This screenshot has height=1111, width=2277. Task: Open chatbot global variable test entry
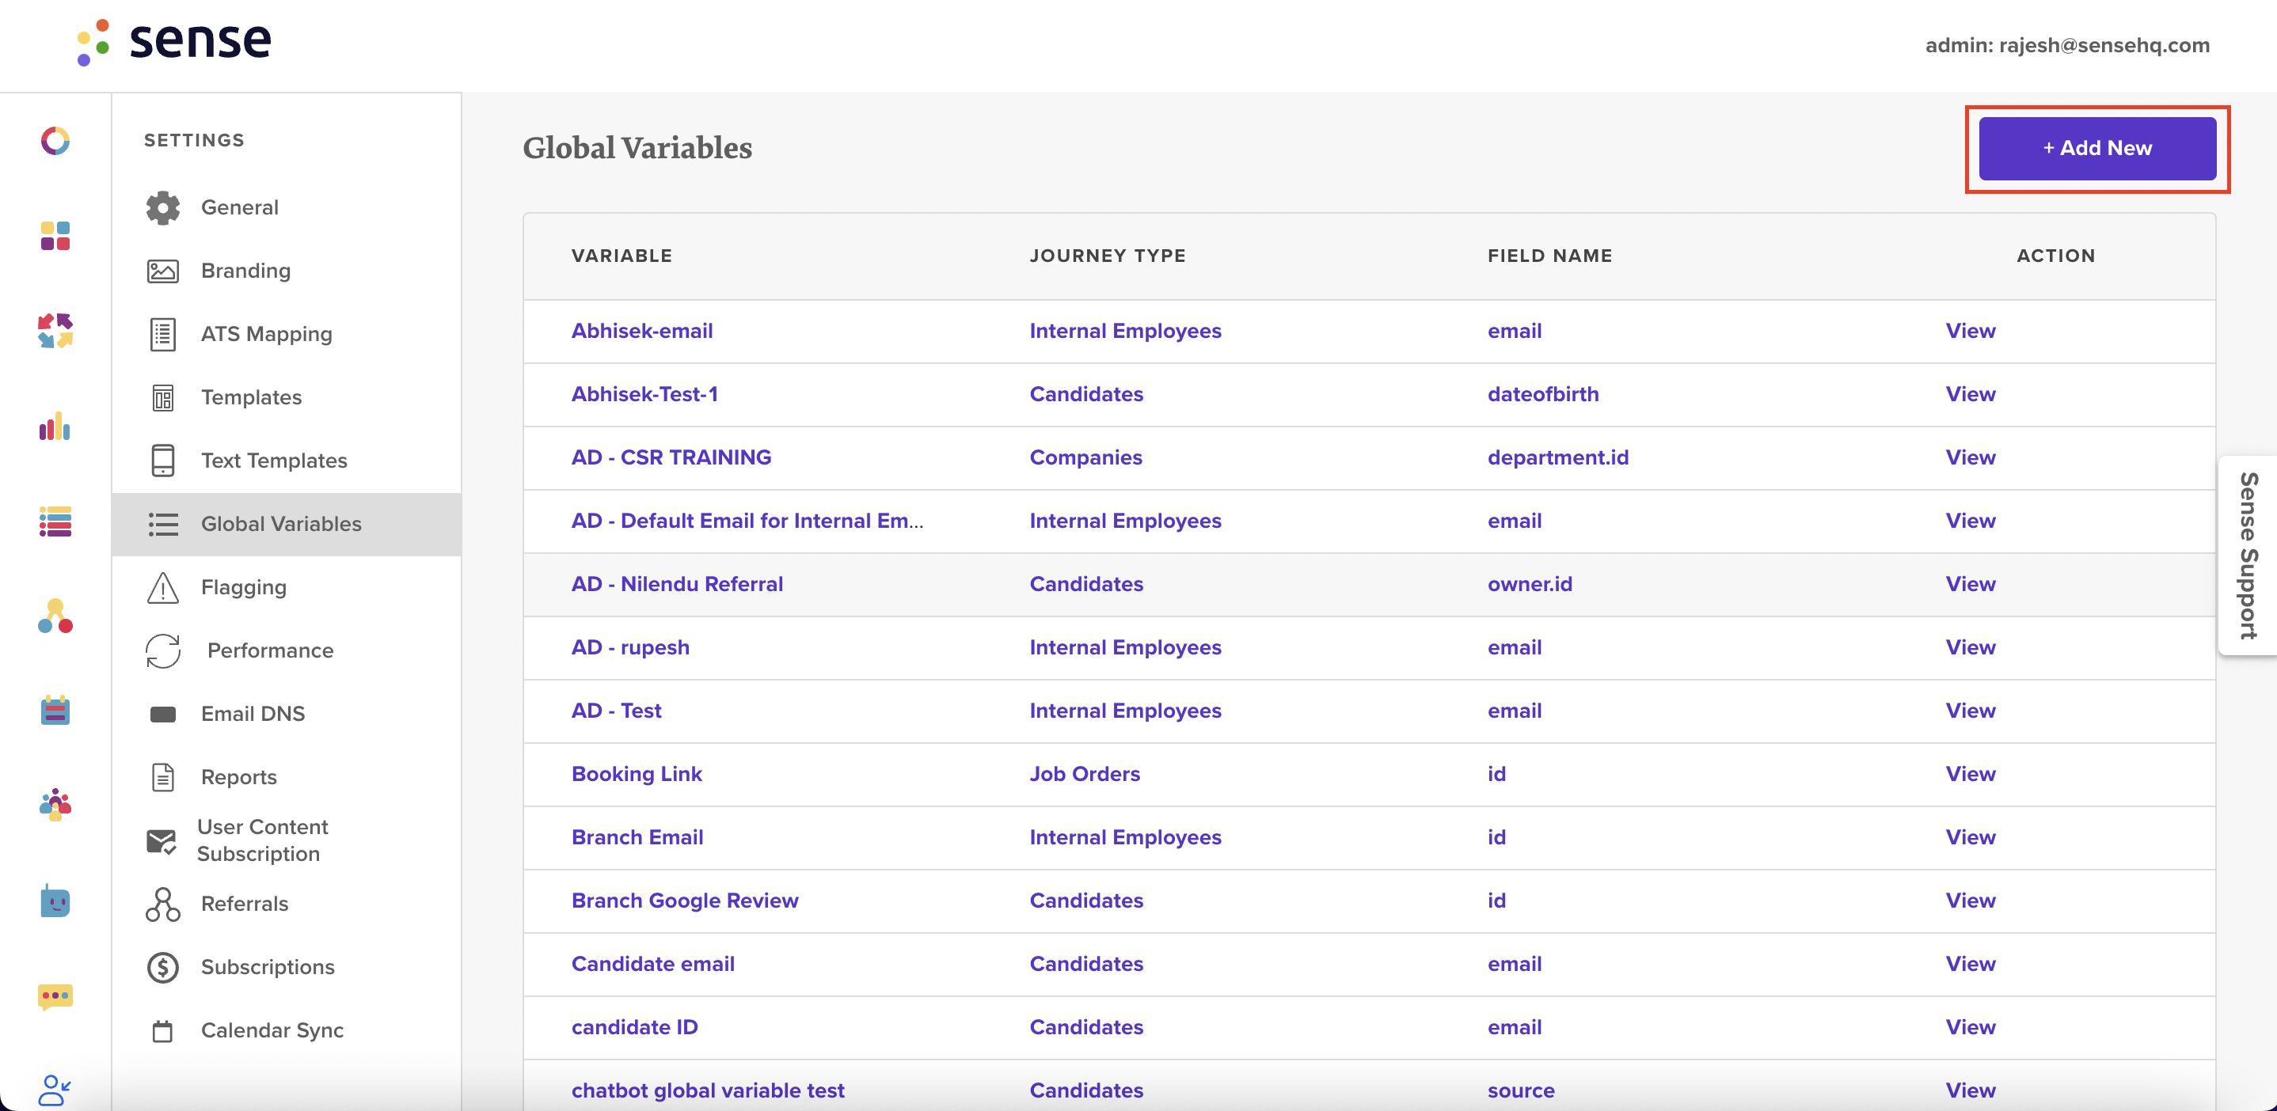click(x=708, y=1090)
